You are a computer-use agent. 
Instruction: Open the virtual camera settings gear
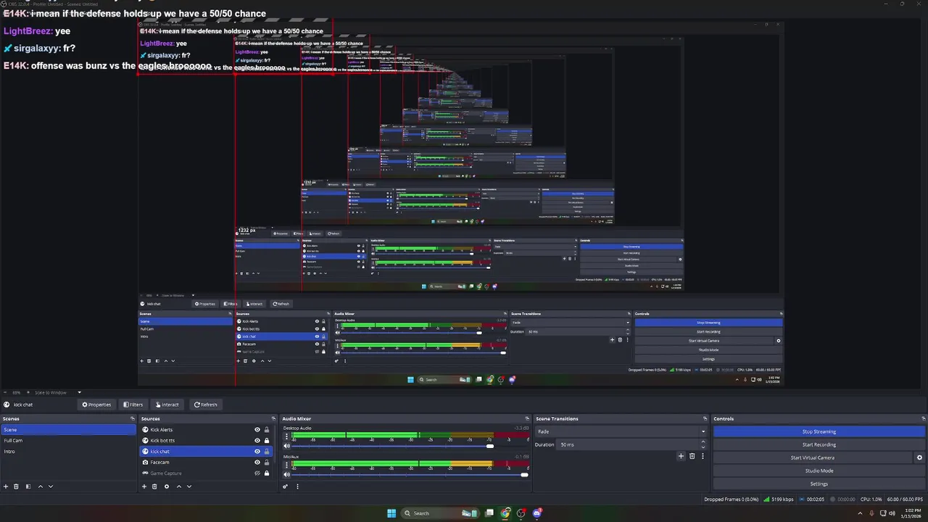919,457
